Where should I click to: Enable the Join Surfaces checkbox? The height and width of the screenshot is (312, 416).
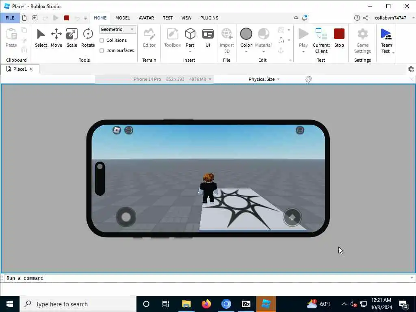click(102, 50)
